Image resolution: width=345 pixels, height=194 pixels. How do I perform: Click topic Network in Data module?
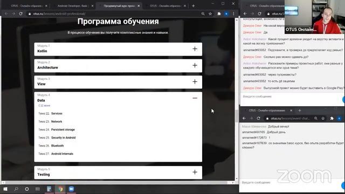(x=57, y=122)
